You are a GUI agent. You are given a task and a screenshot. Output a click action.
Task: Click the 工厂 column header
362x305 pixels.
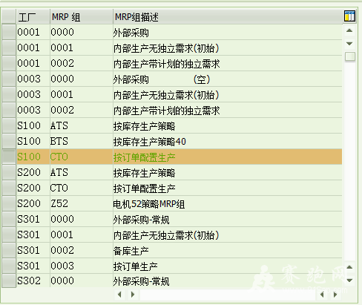(x=33, y=17)
